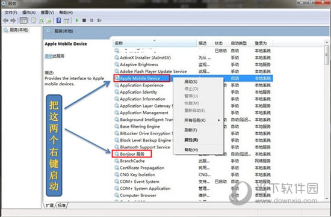Click the black Stop Service square icon

click(x=84, y=20)
